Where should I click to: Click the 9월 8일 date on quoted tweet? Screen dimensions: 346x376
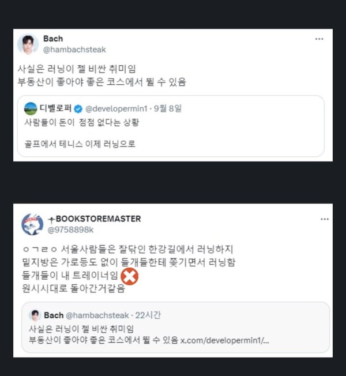tap(168, 108)
